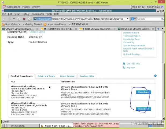Click the panel clock Wed Jun 12

[144, 7]
